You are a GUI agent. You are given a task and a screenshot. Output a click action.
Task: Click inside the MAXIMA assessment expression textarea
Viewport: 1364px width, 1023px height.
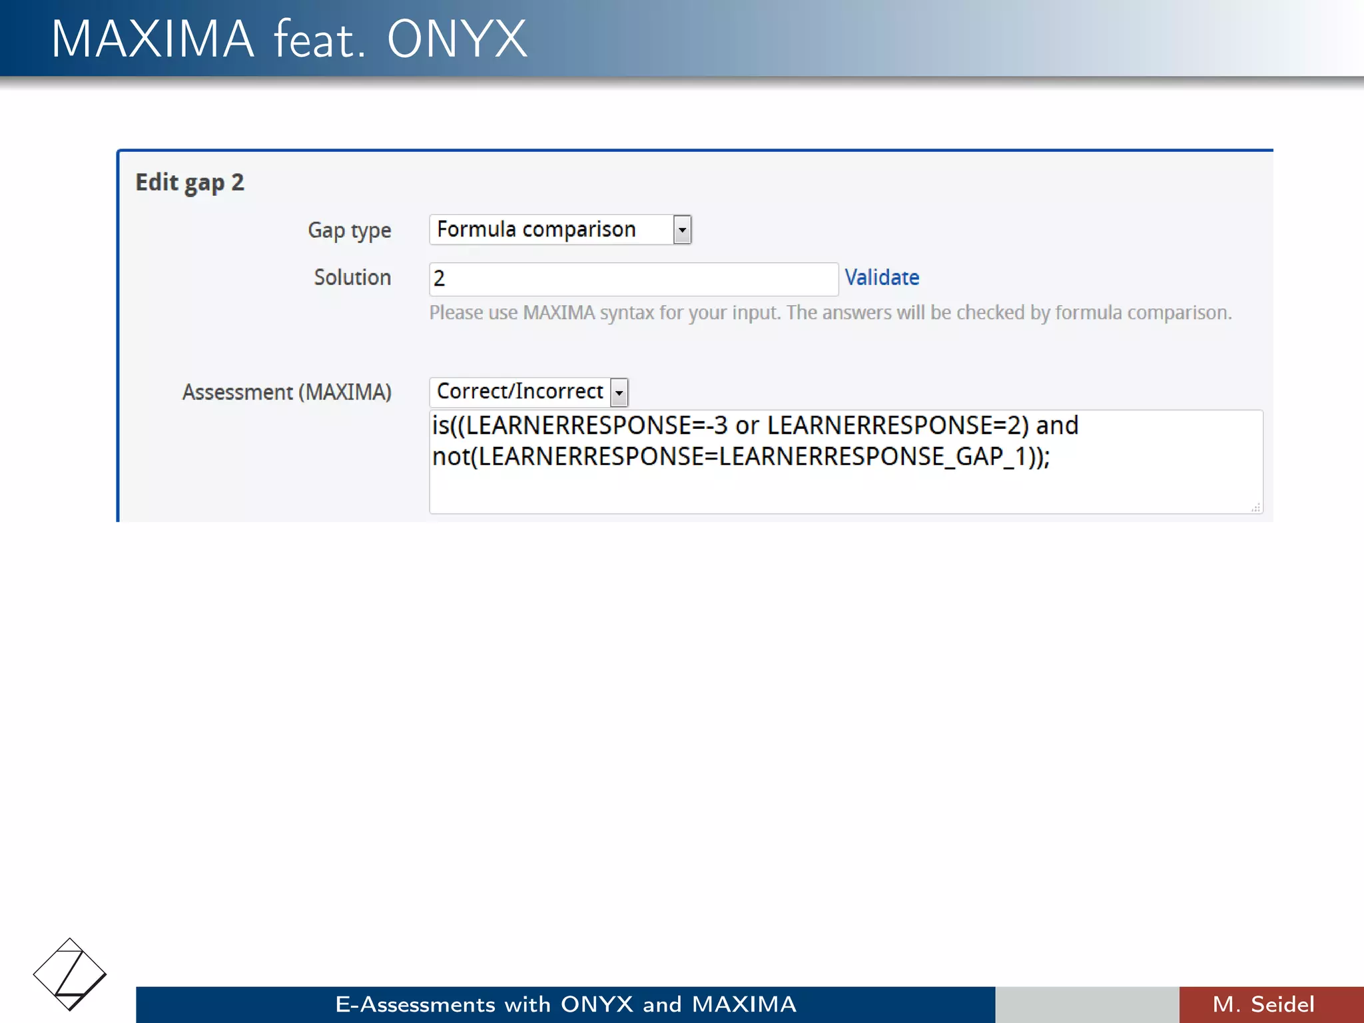846,462
